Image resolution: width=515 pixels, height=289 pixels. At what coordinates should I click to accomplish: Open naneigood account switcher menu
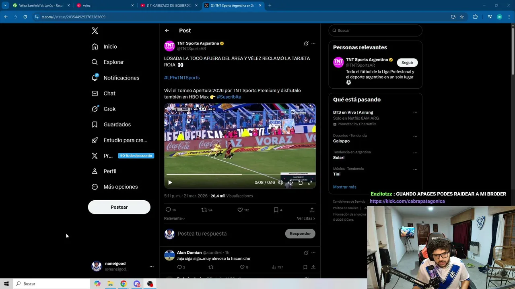(123, 266)
